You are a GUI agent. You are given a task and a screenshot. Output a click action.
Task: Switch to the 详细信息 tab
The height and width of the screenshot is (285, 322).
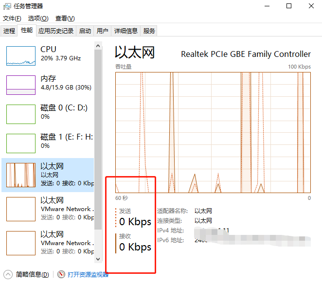[x=125, y=31]
